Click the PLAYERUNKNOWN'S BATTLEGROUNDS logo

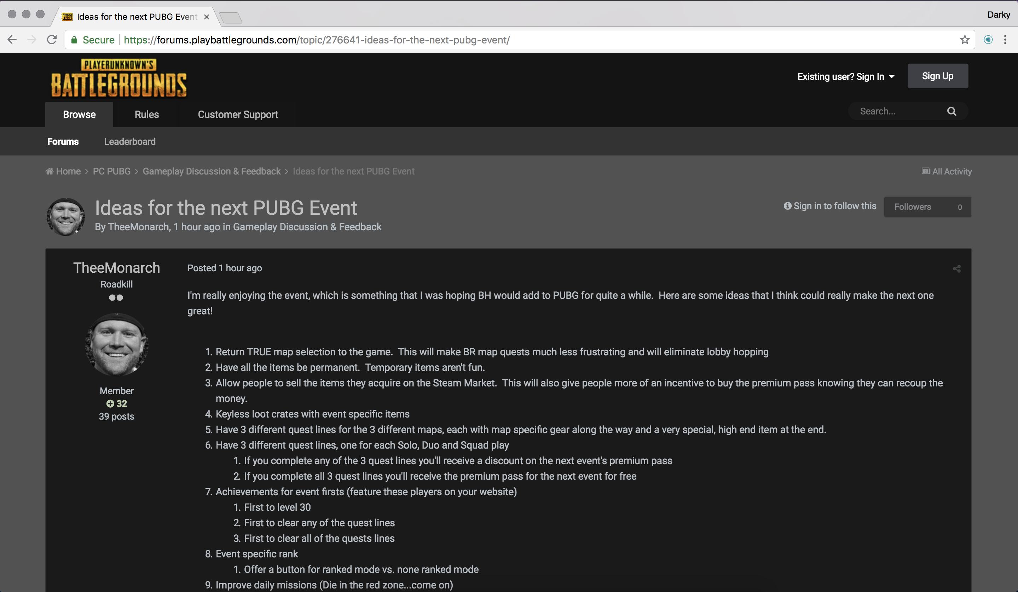pyautogui.click(x=119, y=78)
